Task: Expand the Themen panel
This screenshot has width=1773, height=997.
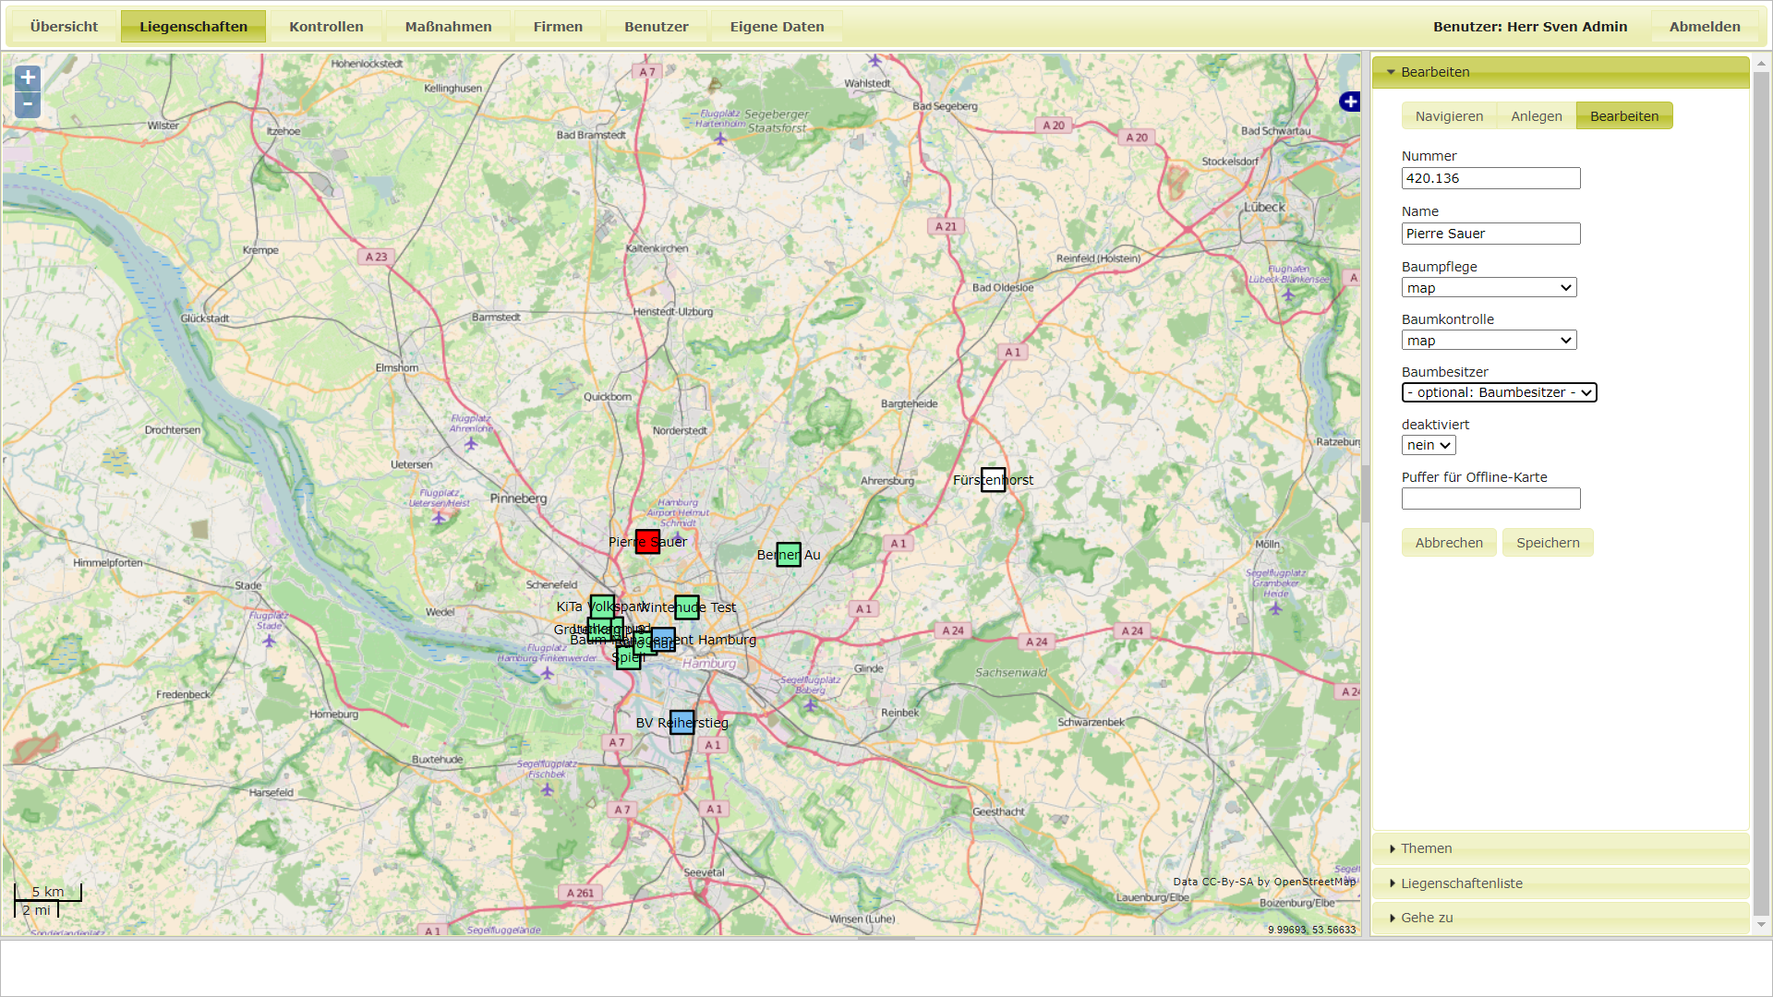Action: (x=1426, y=848)
